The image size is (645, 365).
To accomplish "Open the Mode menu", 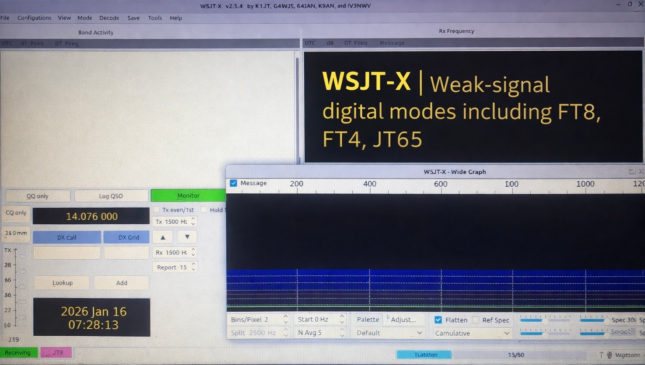I will tap(84, 18).
